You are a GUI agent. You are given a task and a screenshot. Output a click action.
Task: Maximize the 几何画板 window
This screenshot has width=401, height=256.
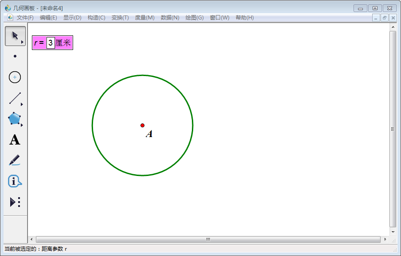click(375, 8)
